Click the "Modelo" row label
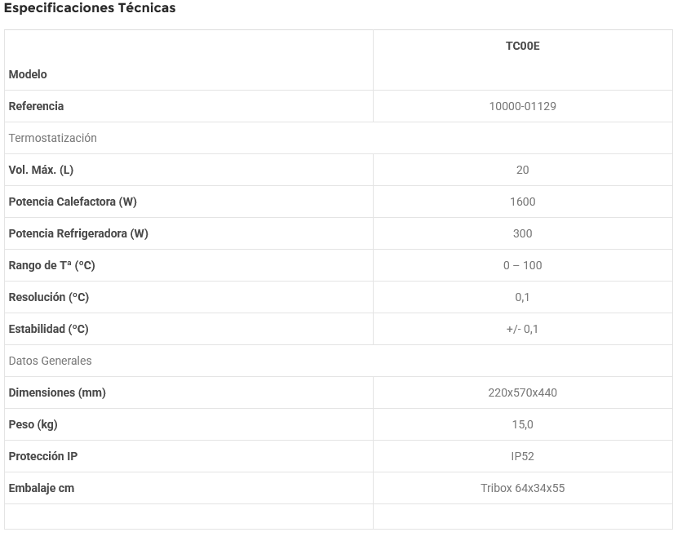This screenshot has width=682, height=541. [x=28, y=74]
